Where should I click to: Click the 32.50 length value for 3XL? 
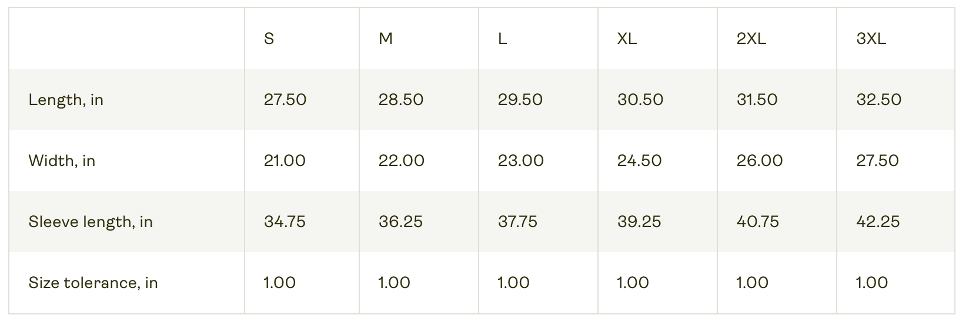tap(879, 100)
